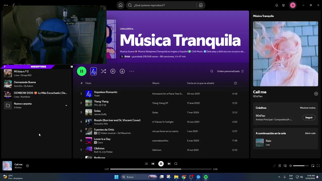Open Nueva carpeta folder item
The height and width of the screenshot is (181, 322).
pyautogui.click(x=36, y=105)
